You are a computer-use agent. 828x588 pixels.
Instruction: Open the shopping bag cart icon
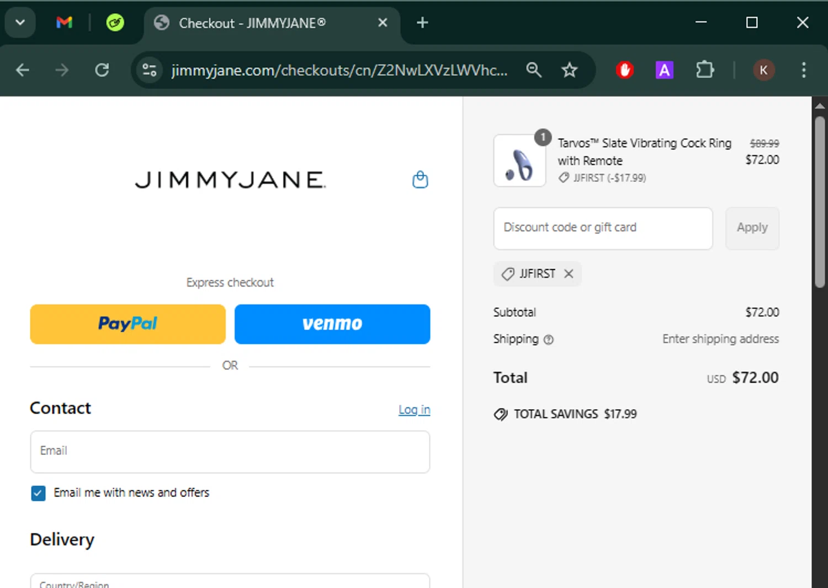click(420, 179)
